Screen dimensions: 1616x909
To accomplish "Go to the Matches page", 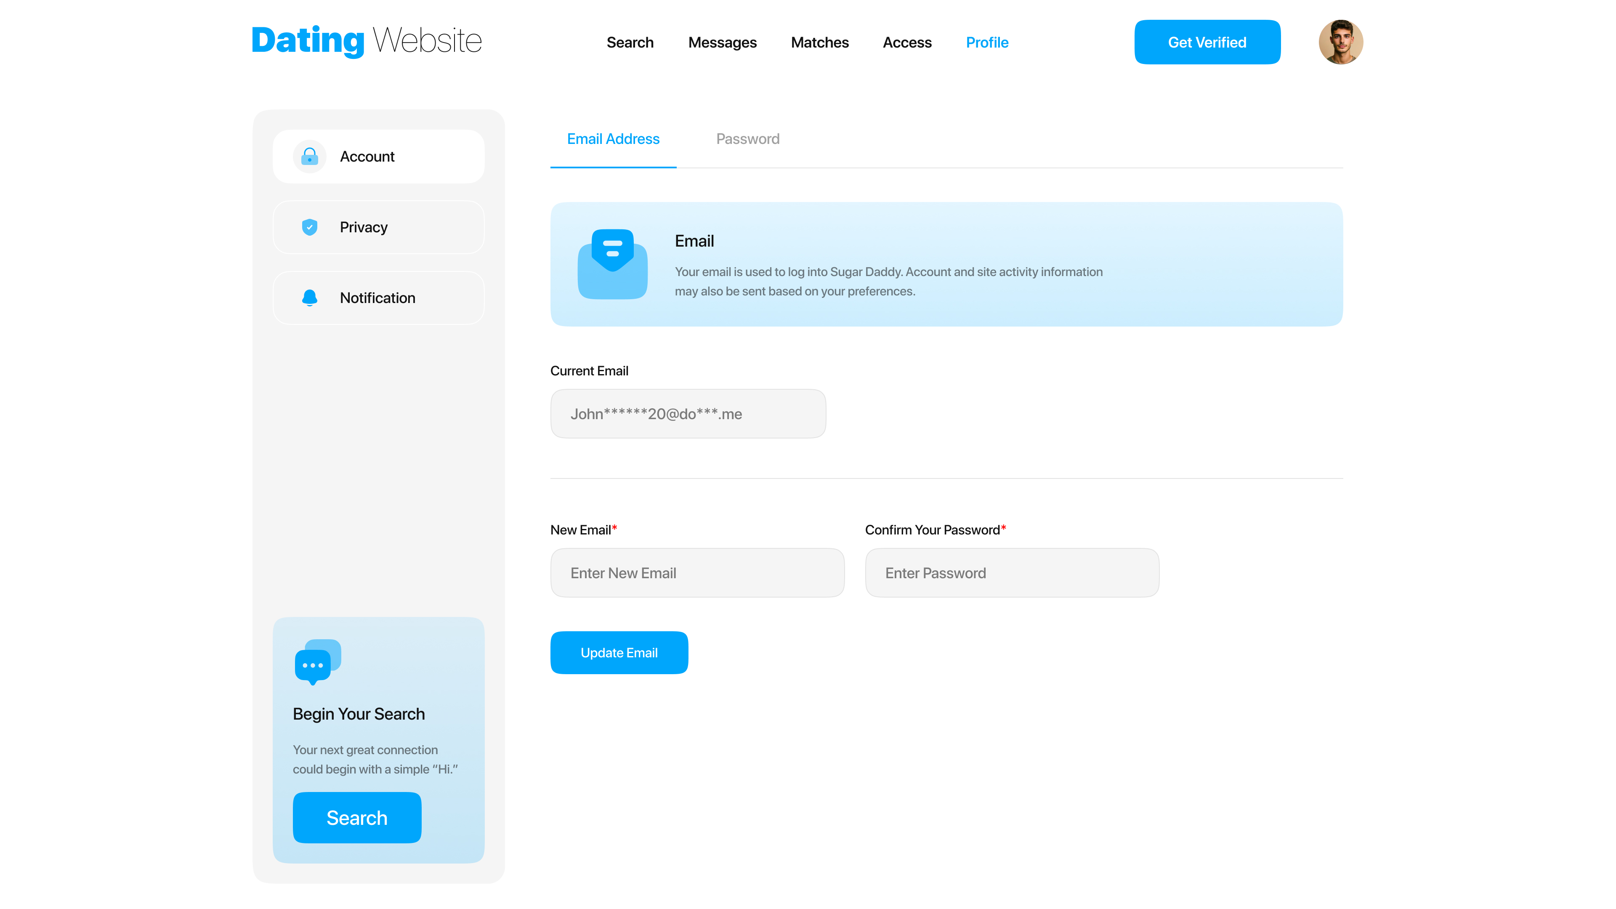I will click(819, 43).
